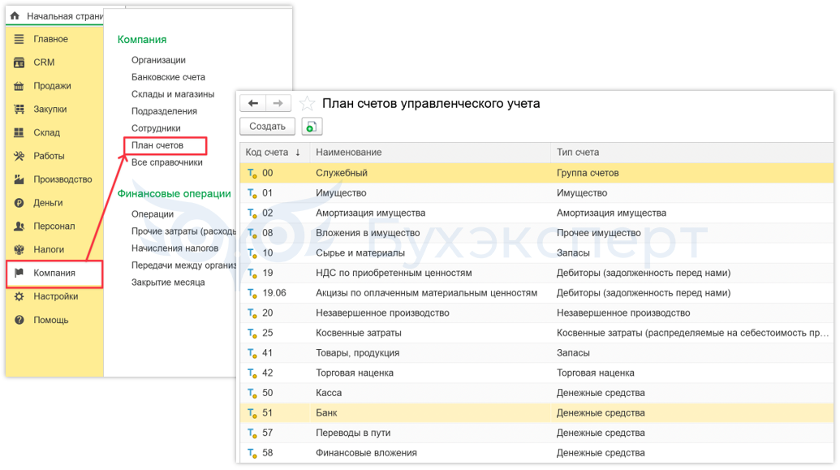
Task: Go forward with the right arrow button
Action: pos(278,103)
